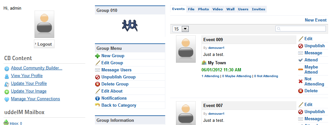Click the pencil icon next to Edit Group

pyautogui.click(x=98, y=63)
